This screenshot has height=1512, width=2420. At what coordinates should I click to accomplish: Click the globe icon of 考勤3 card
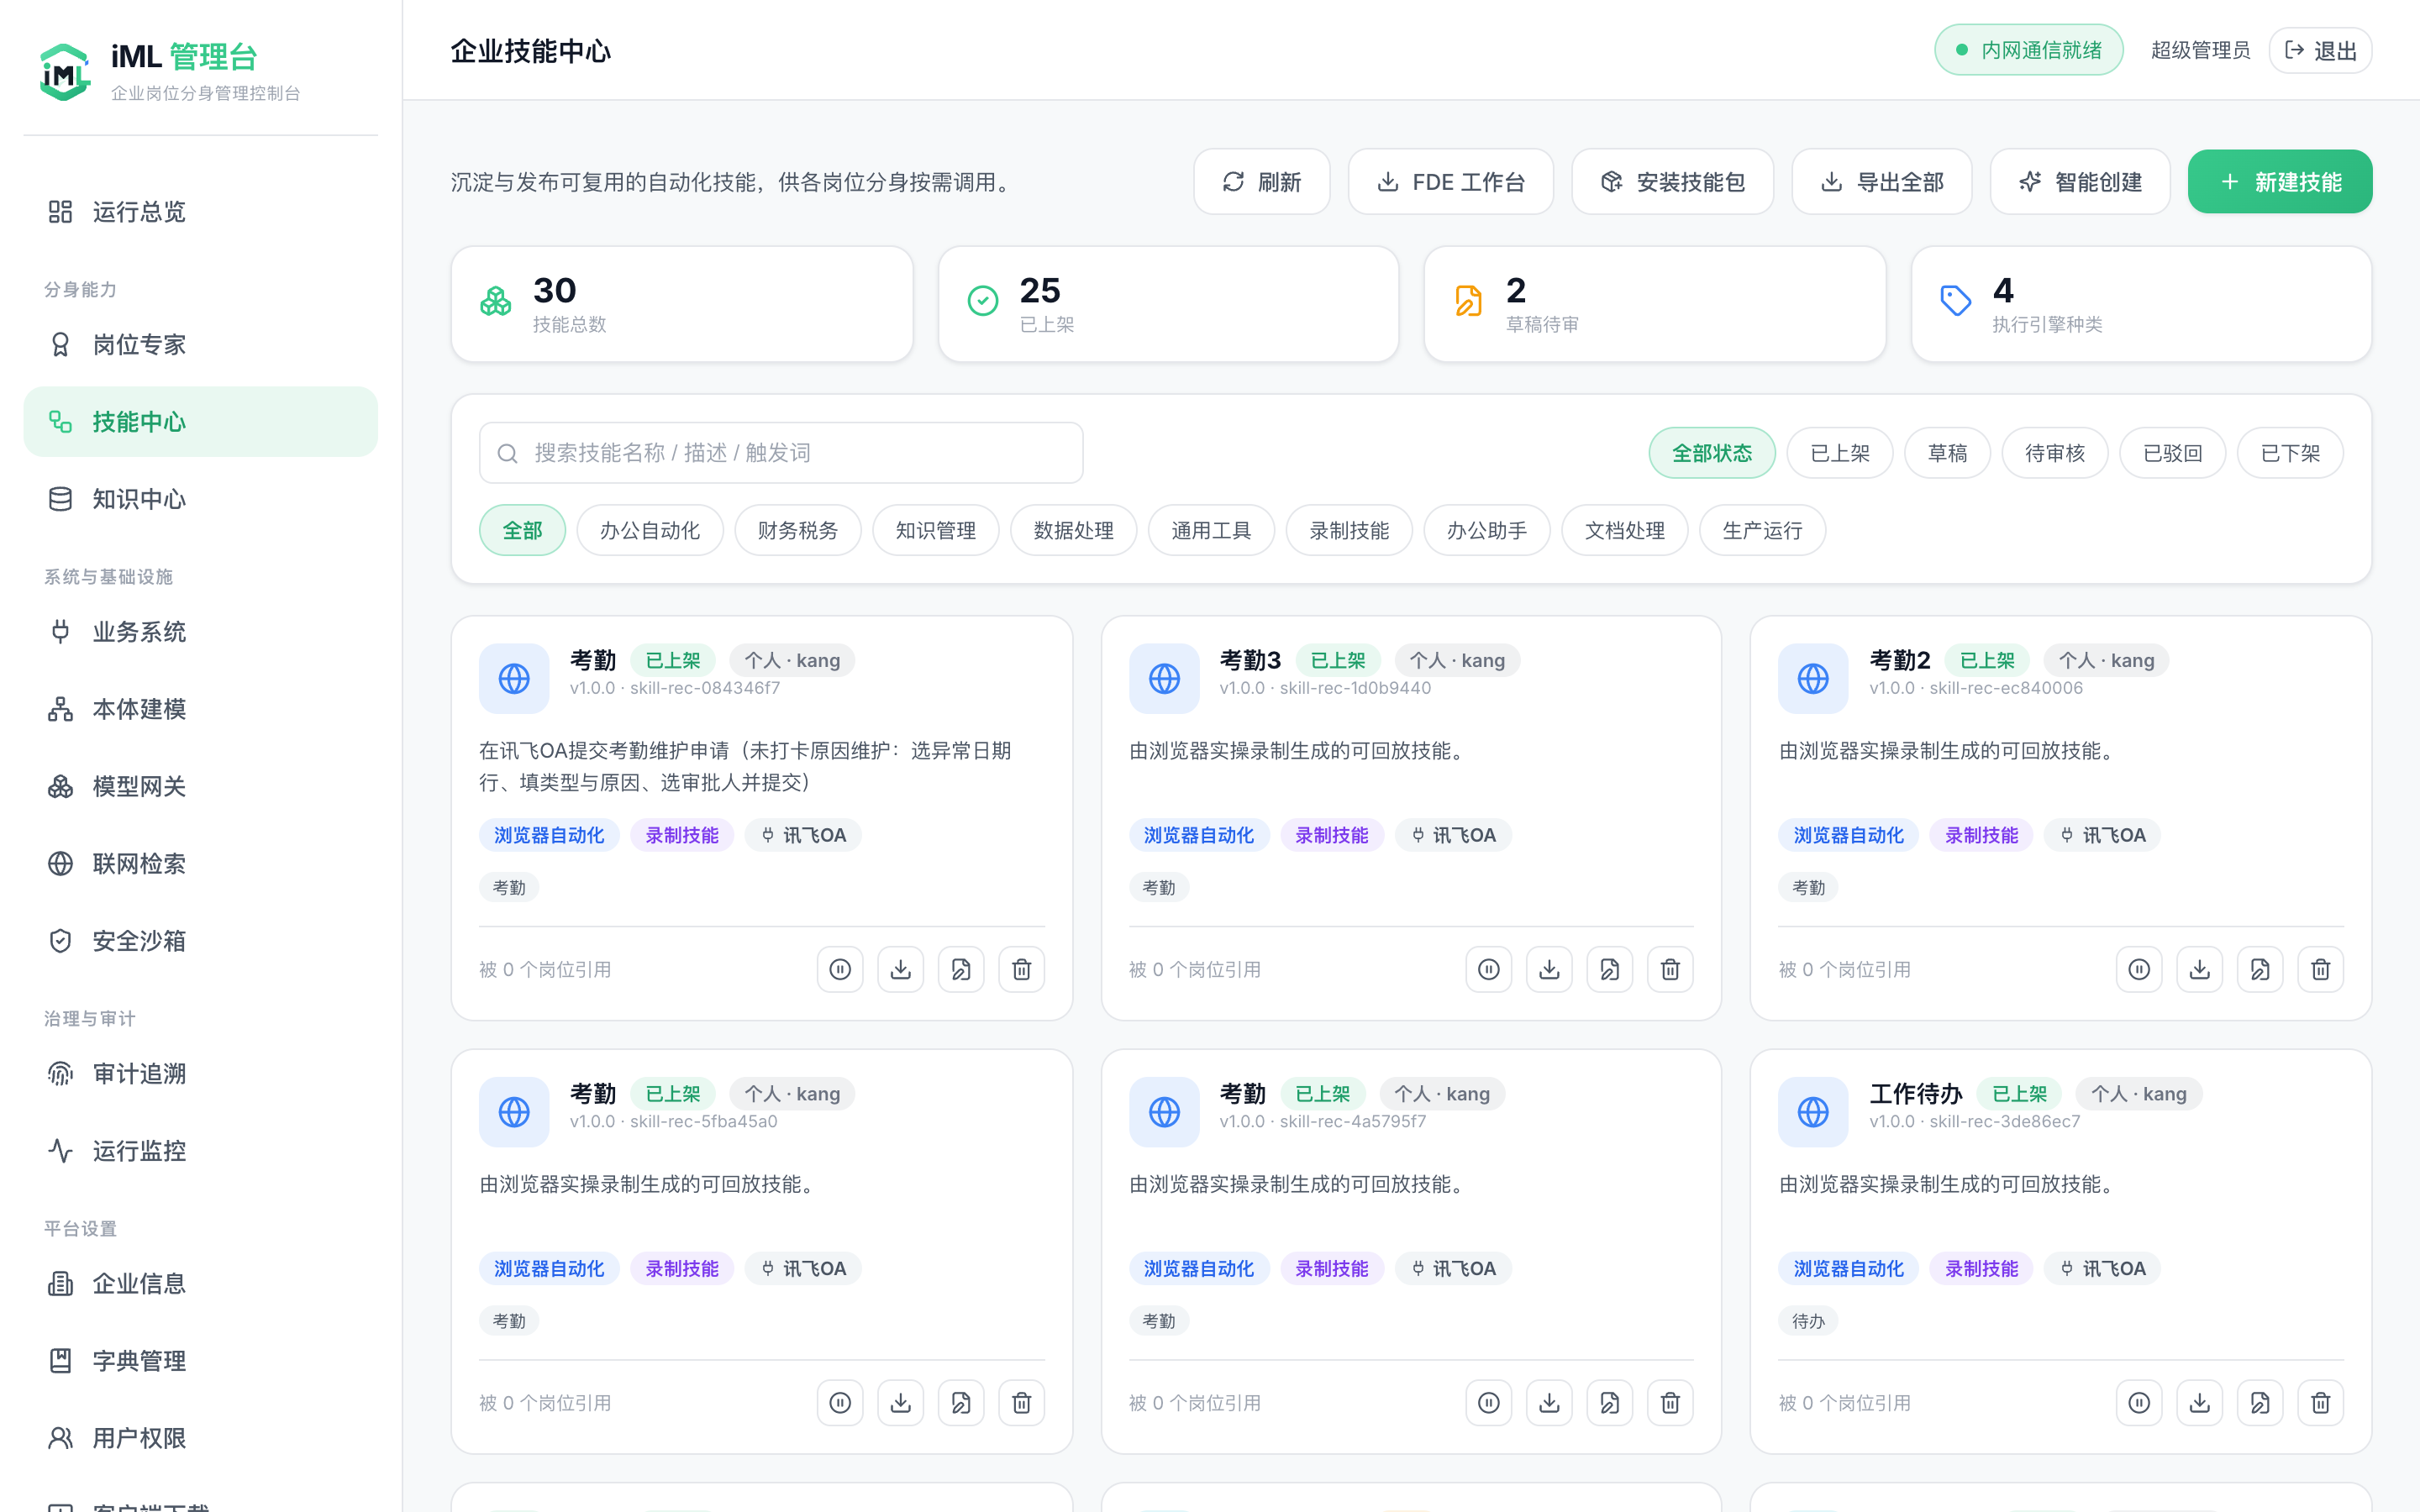1164,678
